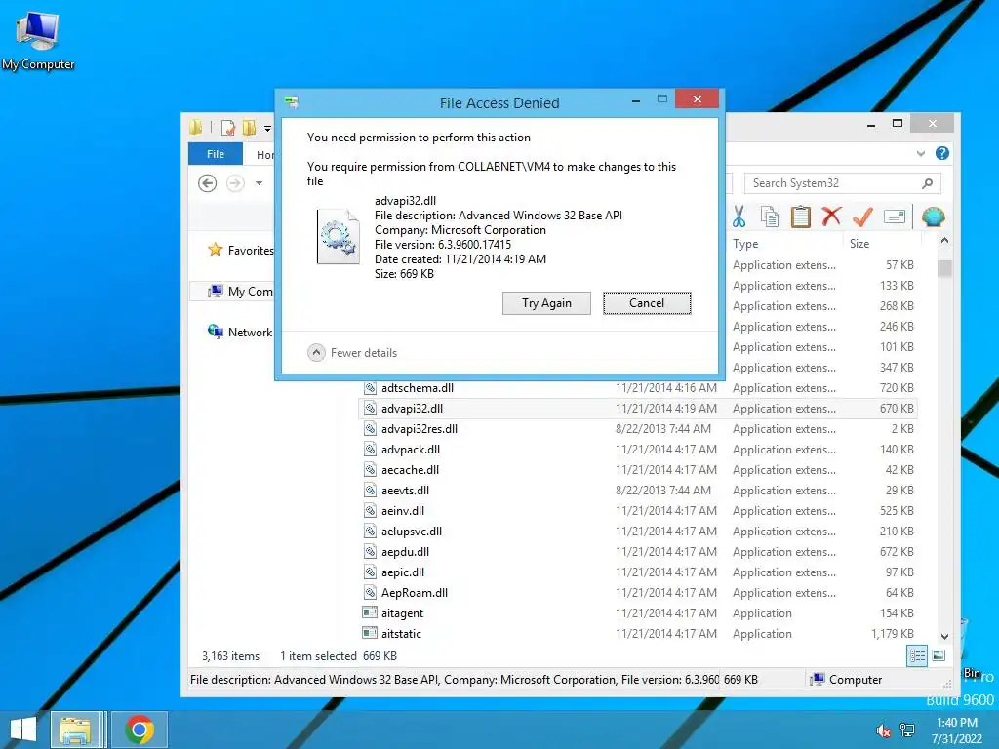Click the New folder quick access icon

pos(249,128)
